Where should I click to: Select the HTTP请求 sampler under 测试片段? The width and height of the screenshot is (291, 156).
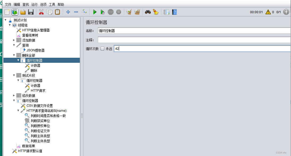tap(38, 91)
